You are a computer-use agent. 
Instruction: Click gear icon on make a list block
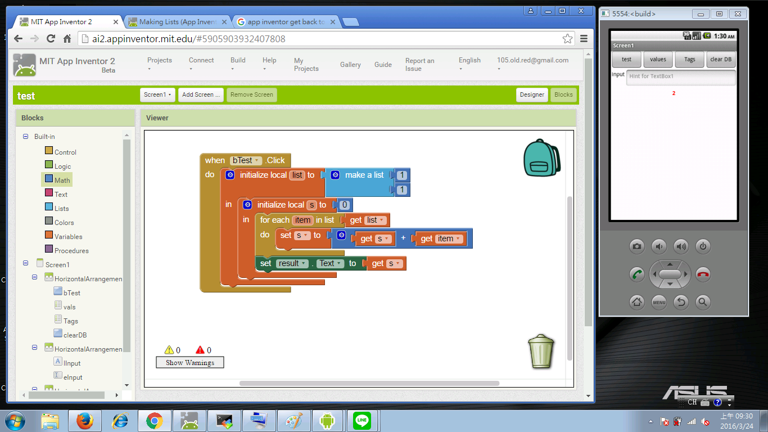335,175
